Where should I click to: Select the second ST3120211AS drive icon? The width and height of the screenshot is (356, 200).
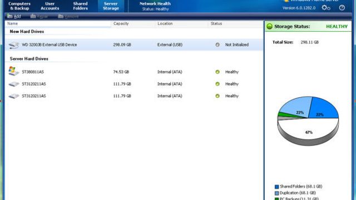[13, 96]
